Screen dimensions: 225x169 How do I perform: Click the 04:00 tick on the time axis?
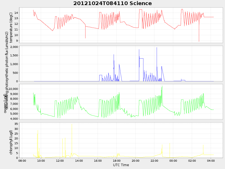[211, 161]
